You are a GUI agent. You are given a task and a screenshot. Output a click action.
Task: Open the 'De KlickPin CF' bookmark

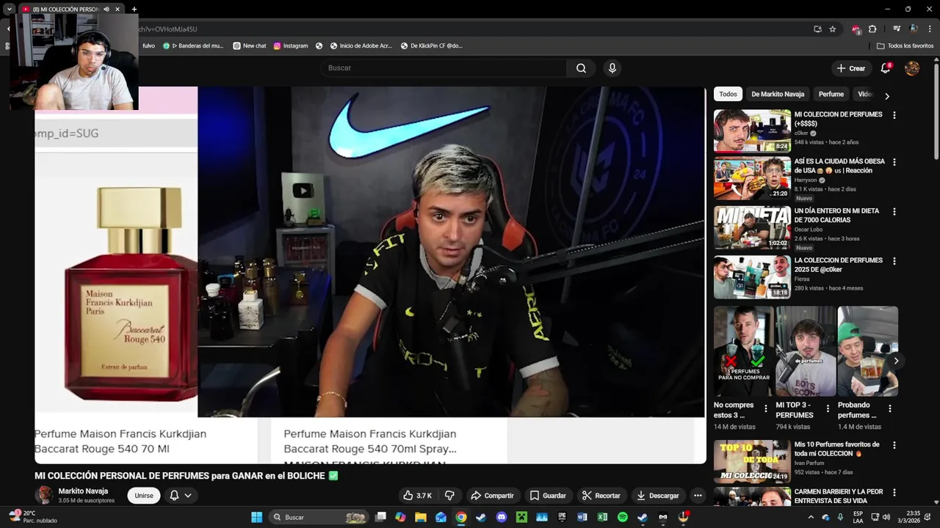431,45
